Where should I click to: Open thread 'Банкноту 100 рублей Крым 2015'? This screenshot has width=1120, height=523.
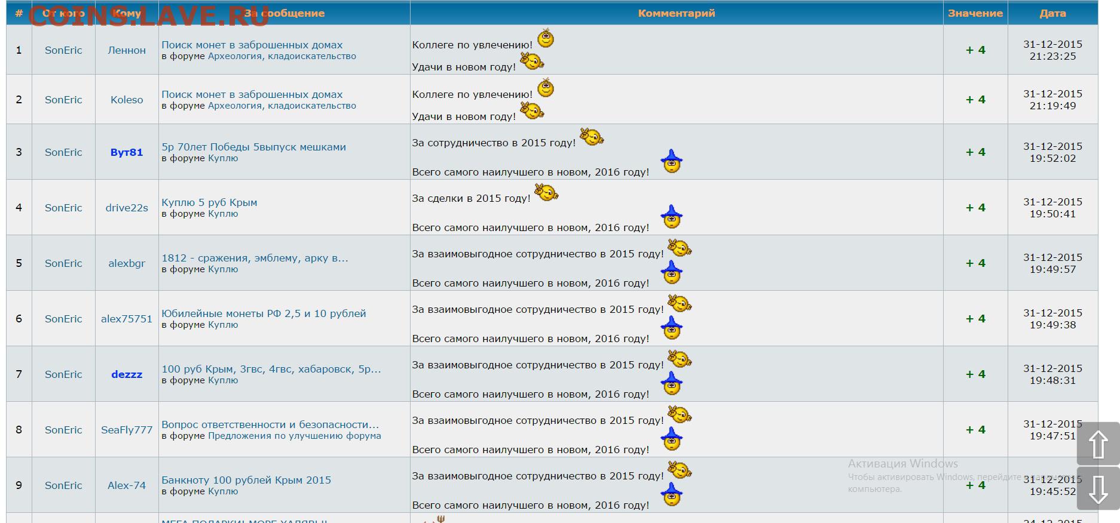(246, 480)
